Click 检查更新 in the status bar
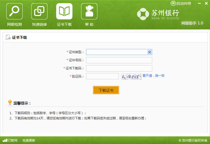 [x=29, y=141]
